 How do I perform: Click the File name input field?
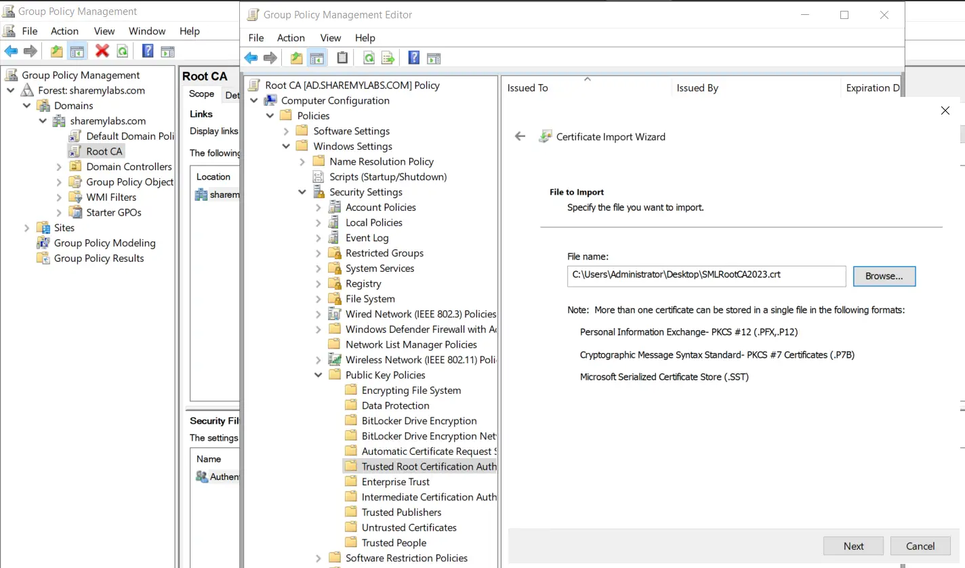click(x=706, y=276)
